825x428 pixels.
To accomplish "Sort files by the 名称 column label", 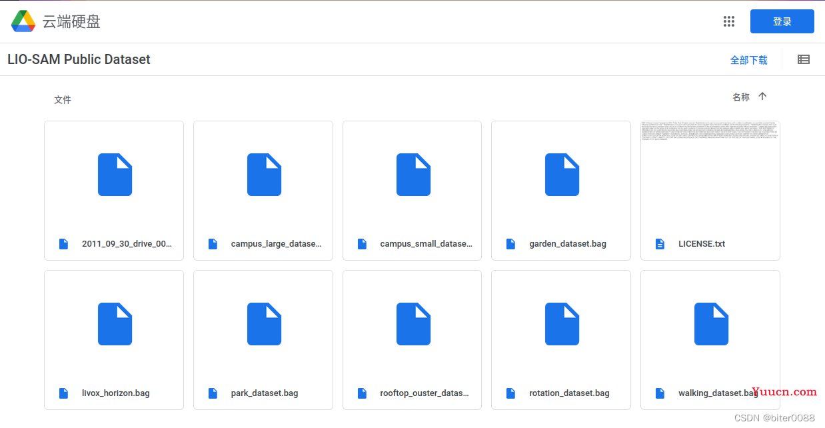I will click(741, 97).
